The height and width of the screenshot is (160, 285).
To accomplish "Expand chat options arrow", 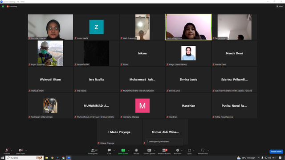I will tap(114, 150).
